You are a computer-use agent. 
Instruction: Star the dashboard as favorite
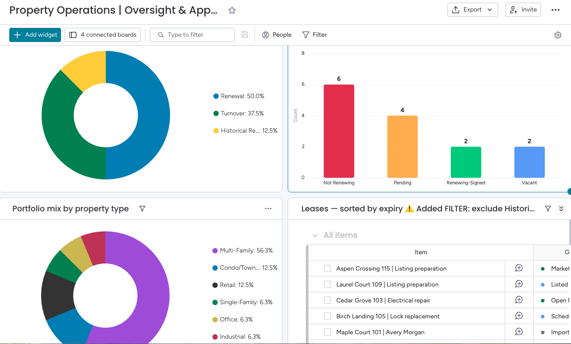click(x=232, y=11)
